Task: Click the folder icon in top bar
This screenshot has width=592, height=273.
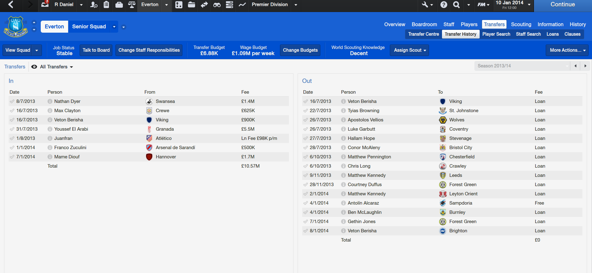Action: coord(191,5)
